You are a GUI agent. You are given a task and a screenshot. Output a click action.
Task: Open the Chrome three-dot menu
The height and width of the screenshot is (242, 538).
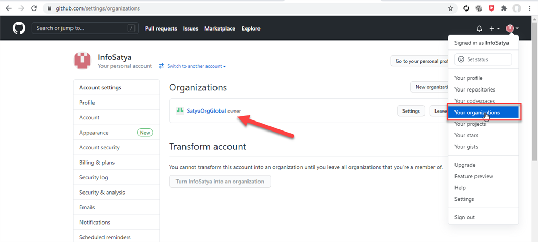pyautogui.click(x=530, y=8)
